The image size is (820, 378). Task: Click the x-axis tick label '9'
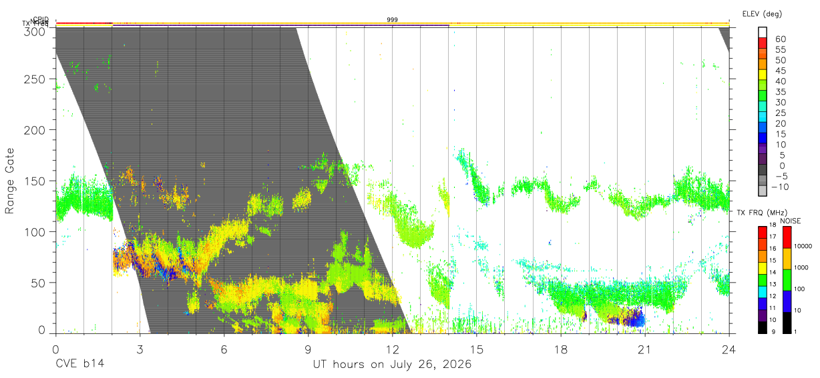click(x=308, y=349)
